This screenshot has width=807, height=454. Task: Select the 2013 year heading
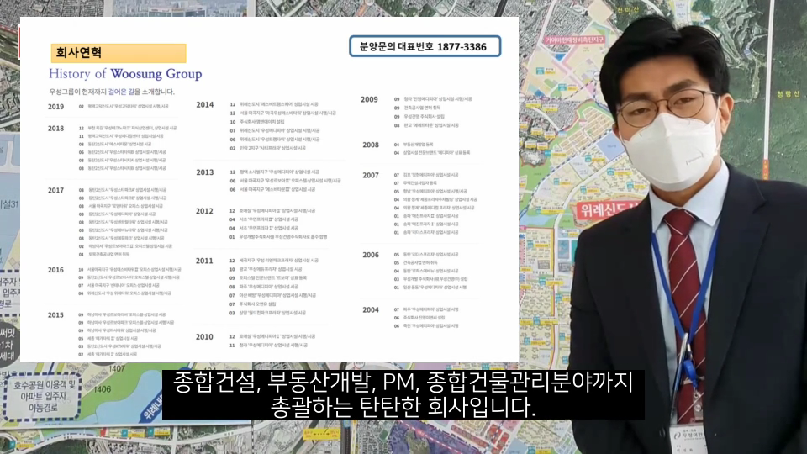205,172
